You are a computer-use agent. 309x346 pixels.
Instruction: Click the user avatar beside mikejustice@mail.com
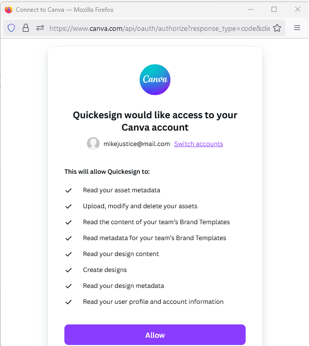[93, 143]
